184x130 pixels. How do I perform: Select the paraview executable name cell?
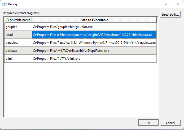tap(18, 43)
